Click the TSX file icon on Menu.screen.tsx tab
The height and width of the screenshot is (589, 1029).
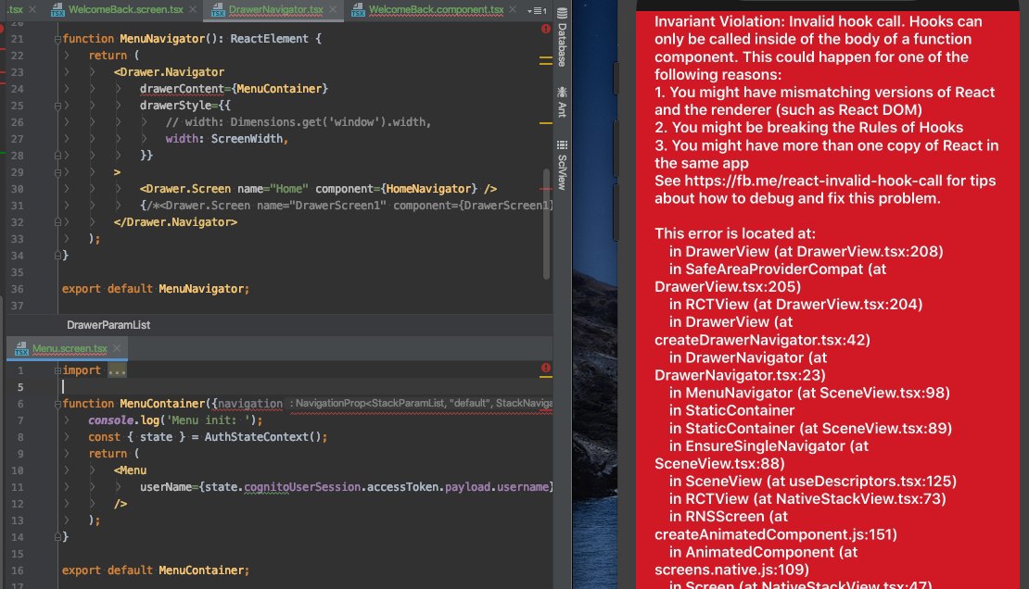click(x=21, y=349)
